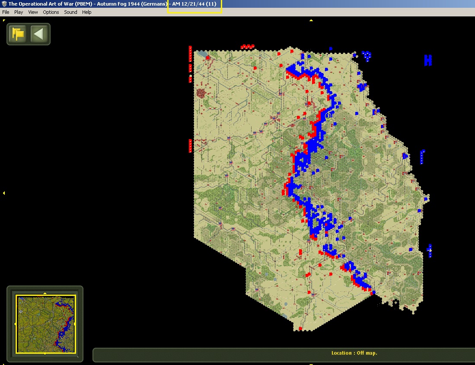Click the minimap top scroll arrow
Viewport: 475px width, 365px height.
tap(45, 293)
